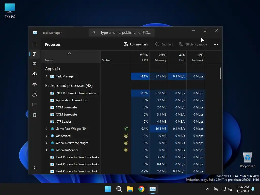This screenshot has height=195, width=260.
Task: Click the search box for name, publisher, or PID
Action: 122,32
